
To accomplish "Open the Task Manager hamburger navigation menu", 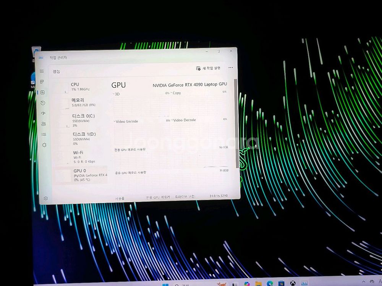I will (42, 71).
